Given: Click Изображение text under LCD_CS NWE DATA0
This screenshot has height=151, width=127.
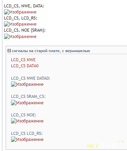Looking at the screenshot, I should (x=30, y=84).
